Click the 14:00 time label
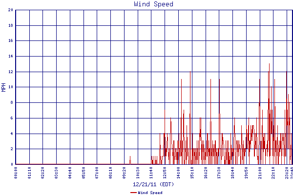293x195 pixels. pos(178,173)
